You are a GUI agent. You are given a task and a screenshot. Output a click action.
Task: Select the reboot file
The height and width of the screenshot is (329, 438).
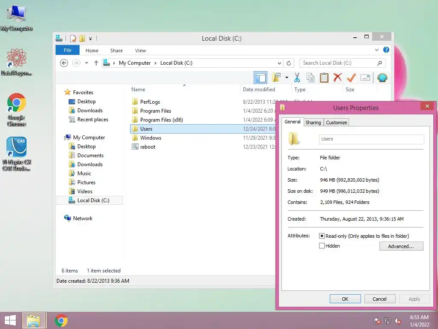tap(148, 147)
